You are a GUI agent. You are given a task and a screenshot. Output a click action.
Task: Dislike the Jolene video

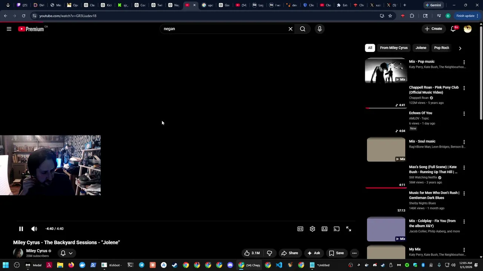click(270, 253)
